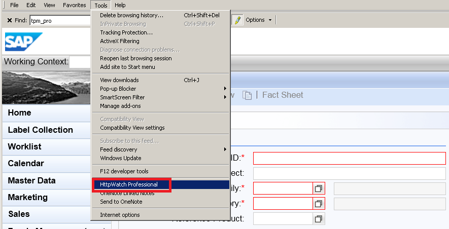The width and height of the screenshot is (449, 229).
Task: Select Send to OneNote entry
Action: click(160, 202)
